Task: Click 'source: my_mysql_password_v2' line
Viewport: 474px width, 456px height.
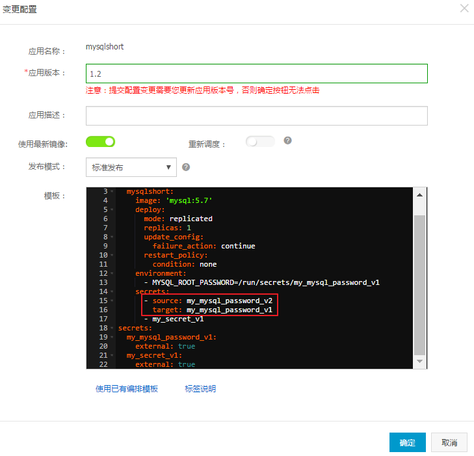Action: 208,301
